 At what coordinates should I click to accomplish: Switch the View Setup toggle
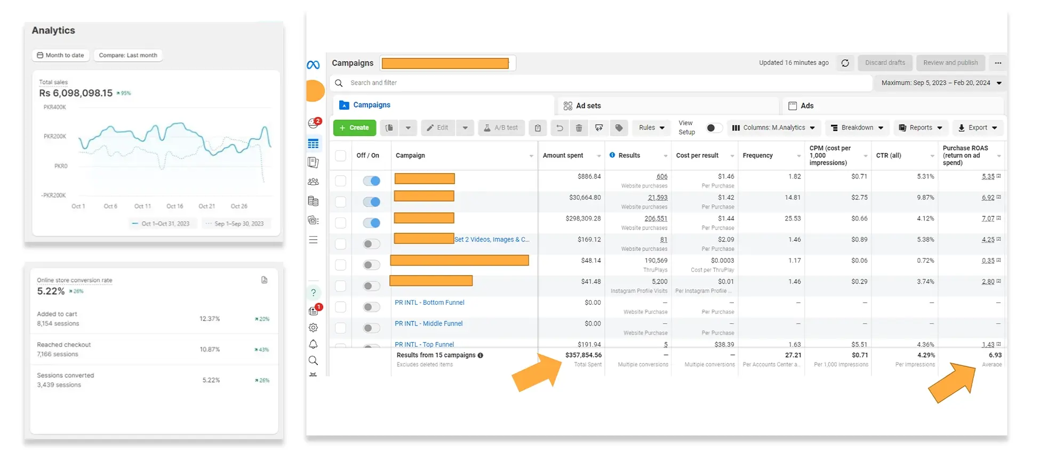[x=714, y=128]
